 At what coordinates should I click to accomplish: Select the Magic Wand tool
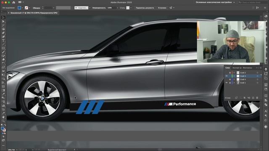click(3, 25)
